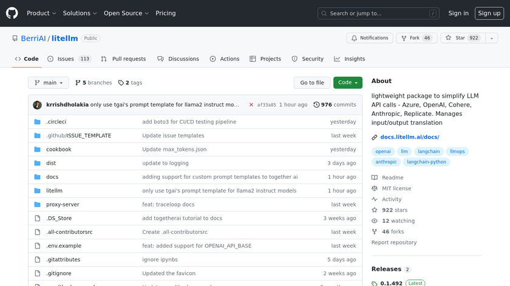Image resolution: width=510 pixels, height=286 pixels.
Task: Click the red failed-check X icon
Action: click(x=251, y=105)
